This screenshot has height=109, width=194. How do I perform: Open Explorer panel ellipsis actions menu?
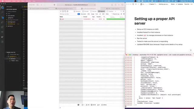18,7
